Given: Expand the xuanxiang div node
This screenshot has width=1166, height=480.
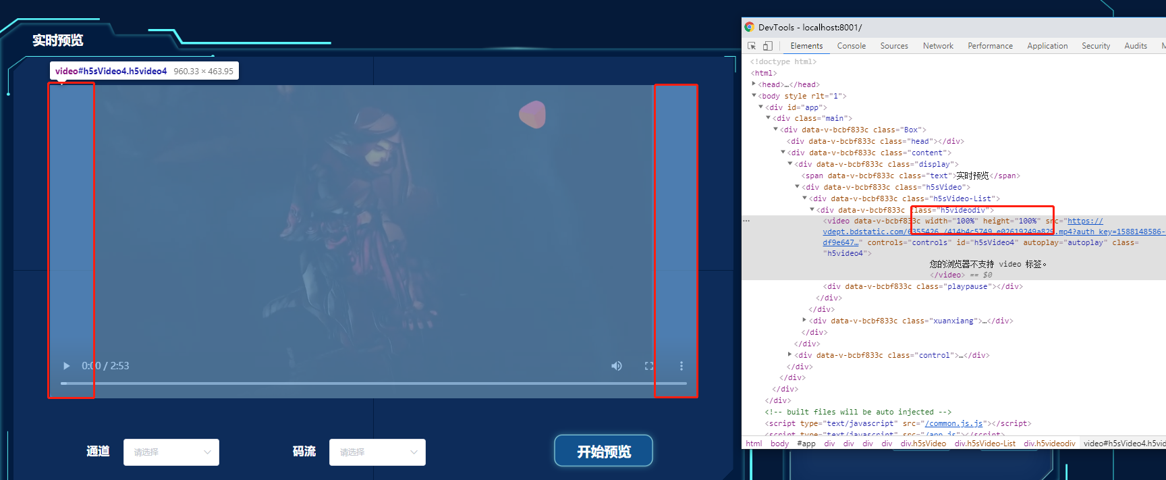Looking at the screenshot, I should click(x=804, y=320).
